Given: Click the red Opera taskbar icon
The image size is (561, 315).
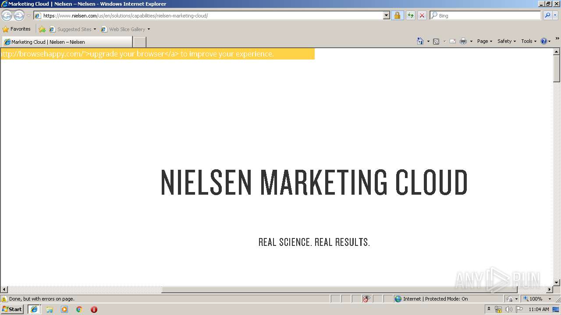Looking at the screenshot, I should click(x=94, y=309).
